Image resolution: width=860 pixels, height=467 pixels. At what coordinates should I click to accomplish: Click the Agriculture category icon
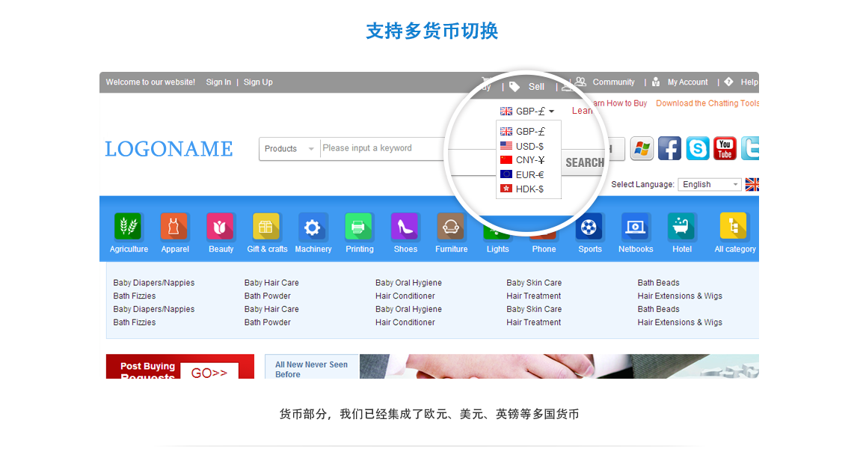click(x=128, y=226)
